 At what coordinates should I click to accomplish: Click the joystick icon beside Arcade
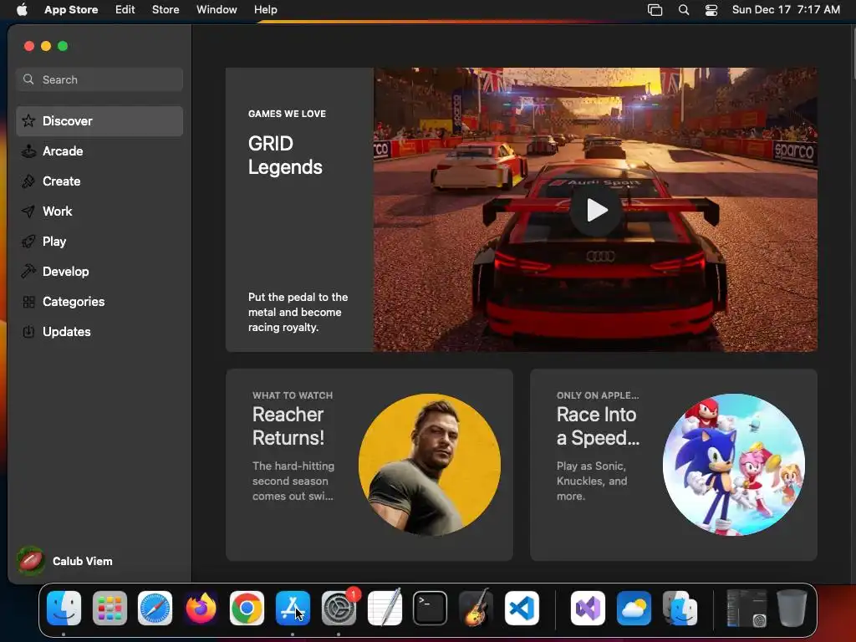point(28,151)
